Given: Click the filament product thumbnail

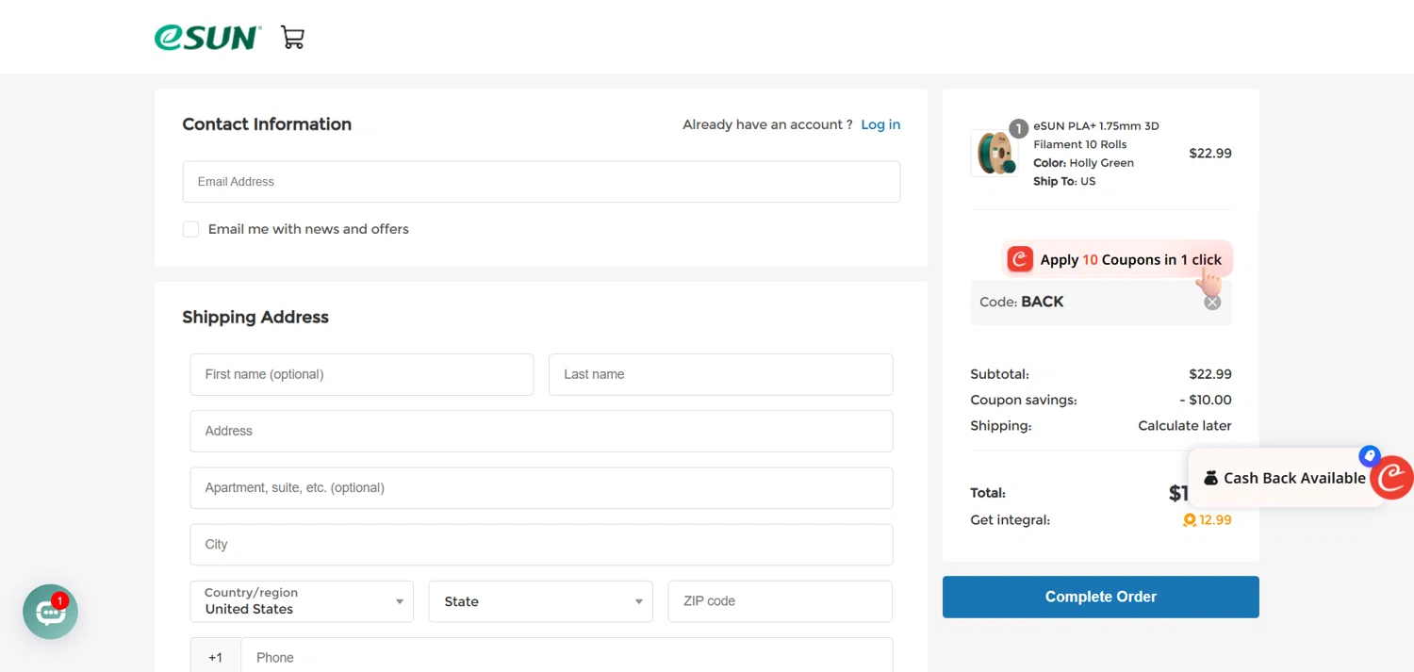Looking at the screenshot, I should point(994,153).
